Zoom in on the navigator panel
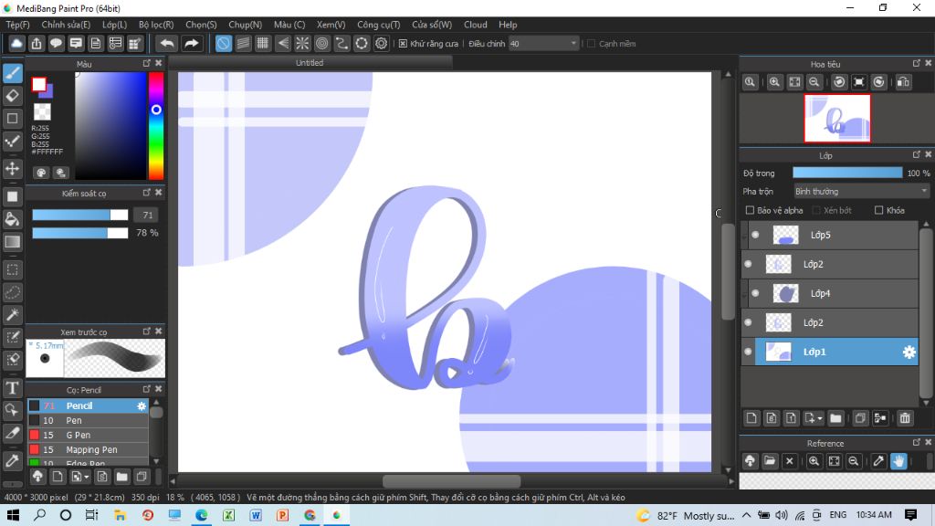935x526 pixels. pyautogui.click(x=774, y=82)
